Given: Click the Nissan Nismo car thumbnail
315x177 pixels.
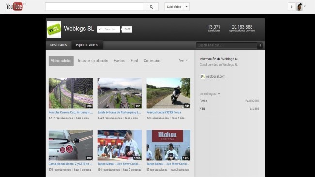Looking at the screenshot, I should click(71, 145).
